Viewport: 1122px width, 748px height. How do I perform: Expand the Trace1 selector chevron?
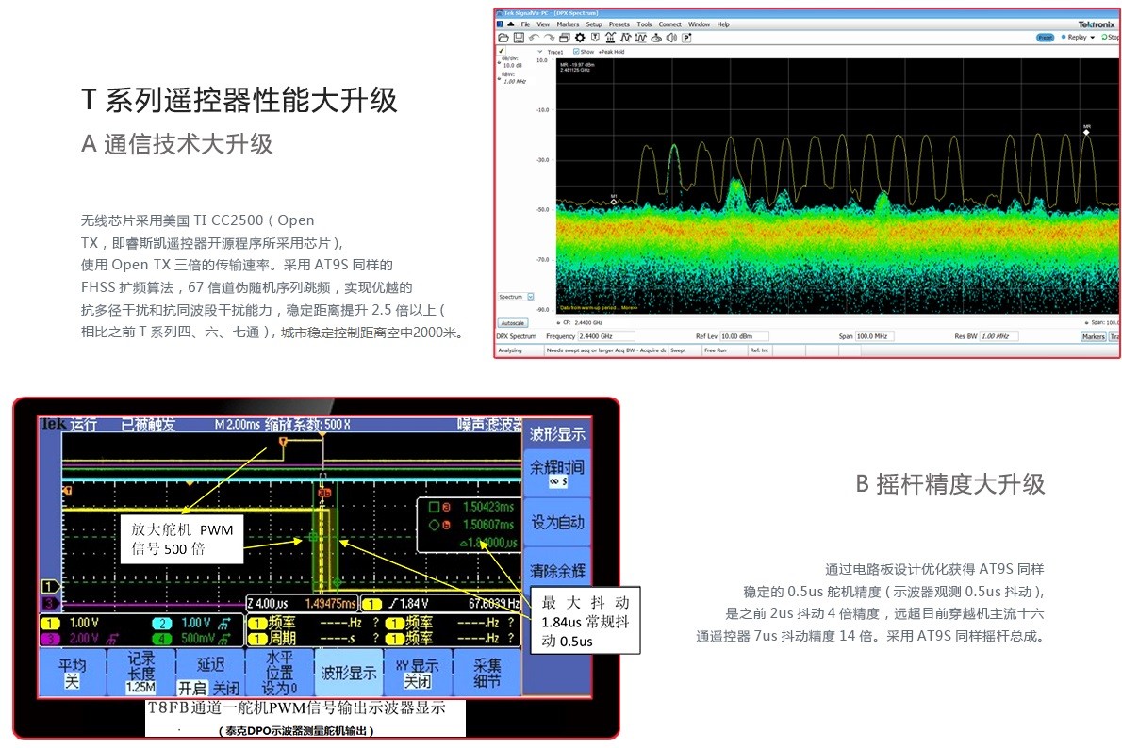pos(540,52)
